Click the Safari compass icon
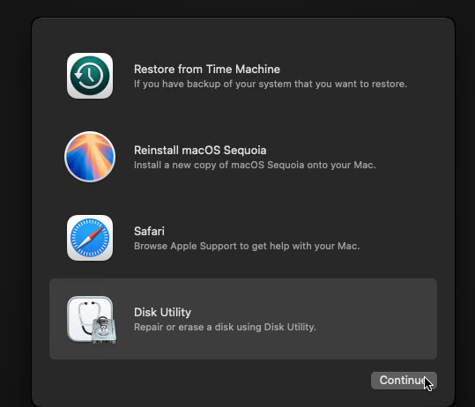 coord(90,238)
